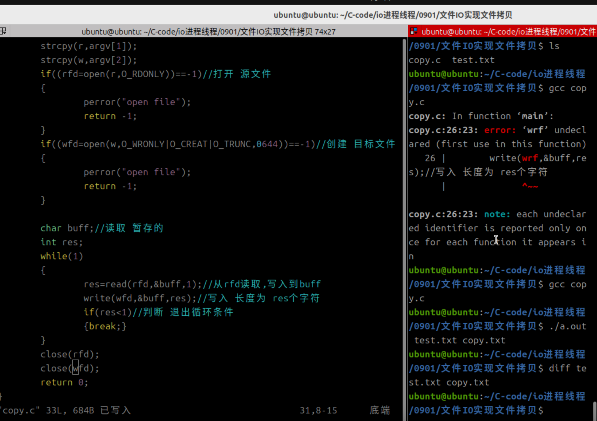
Task: Click left pane vertical scrollbar
Action: 404,229
